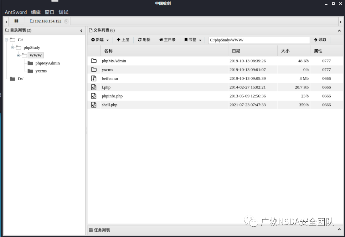
Task: Switch to the 192.168.154.152 tab
Action: [x=46, y=21]
